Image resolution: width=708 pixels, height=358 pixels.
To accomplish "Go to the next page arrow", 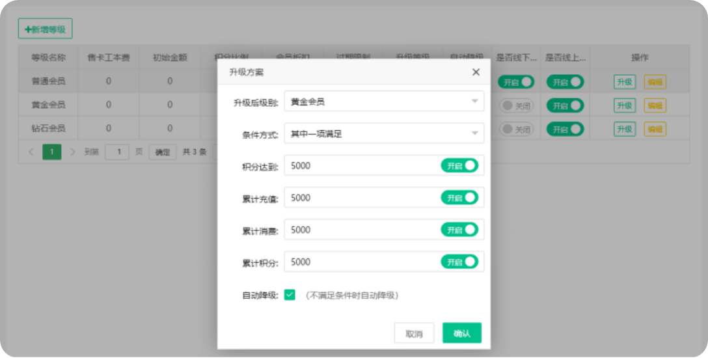I will [x=73, y=152].
